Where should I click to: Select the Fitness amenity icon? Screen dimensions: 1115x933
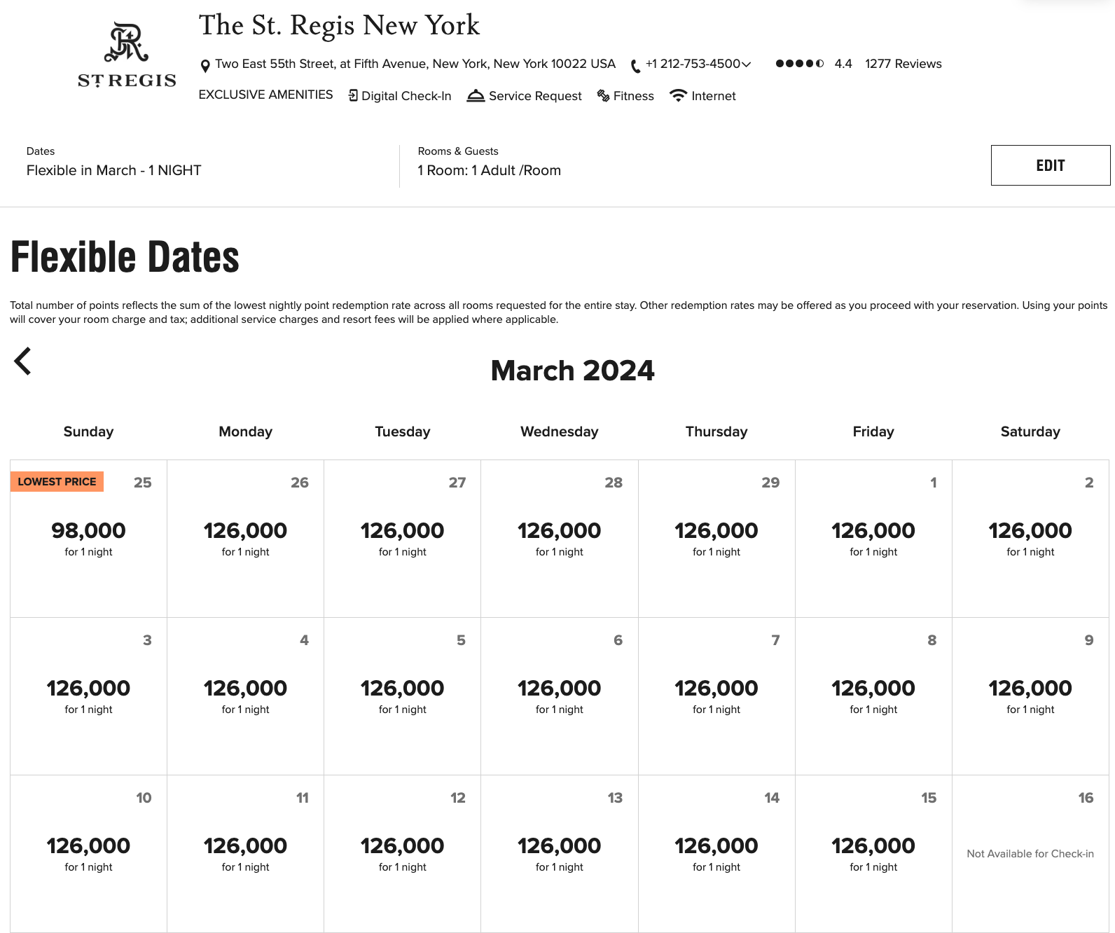tap(603, 95)
